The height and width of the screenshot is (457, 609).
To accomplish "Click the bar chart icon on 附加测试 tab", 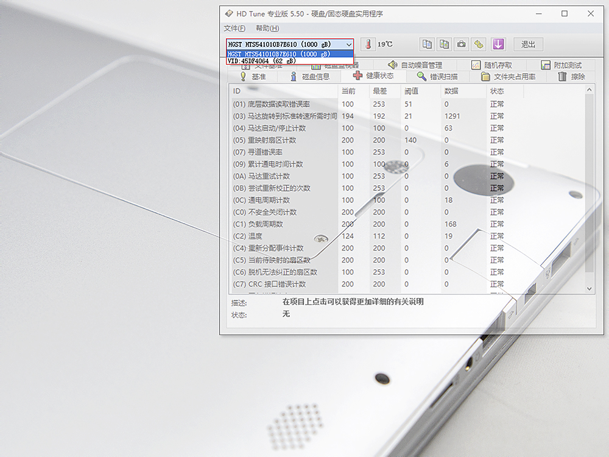I will (x=546, y=65).
